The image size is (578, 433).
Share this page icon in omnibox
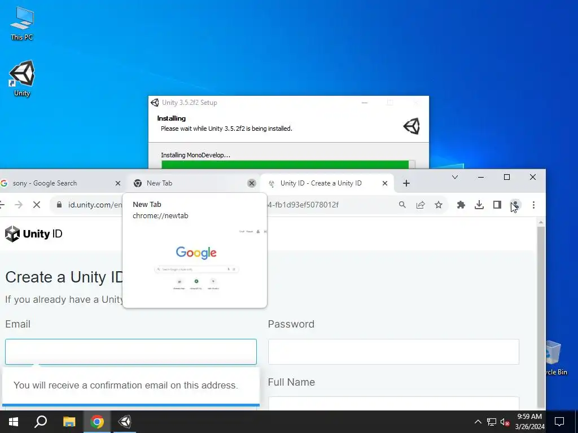tap(420, 205)
